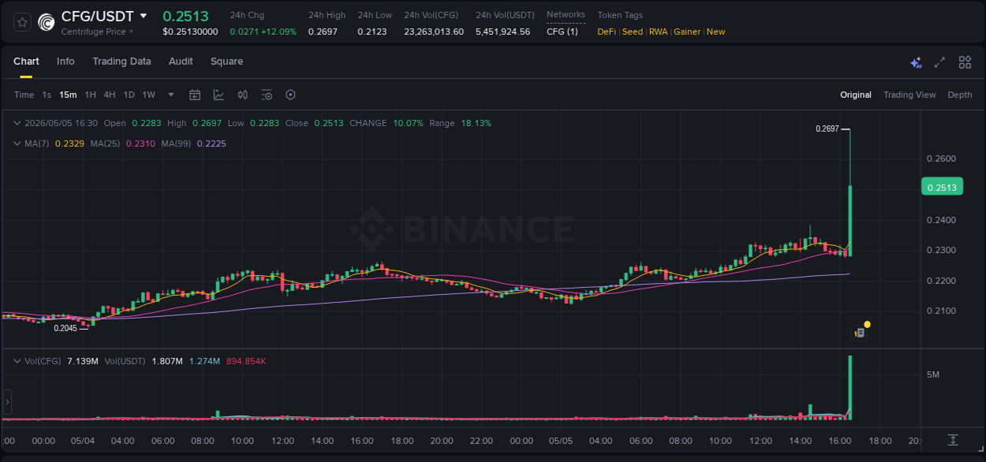Select the Original chart view
This screenshot has height=462, width=986.
pyautogui.click(x=856, y=95)
